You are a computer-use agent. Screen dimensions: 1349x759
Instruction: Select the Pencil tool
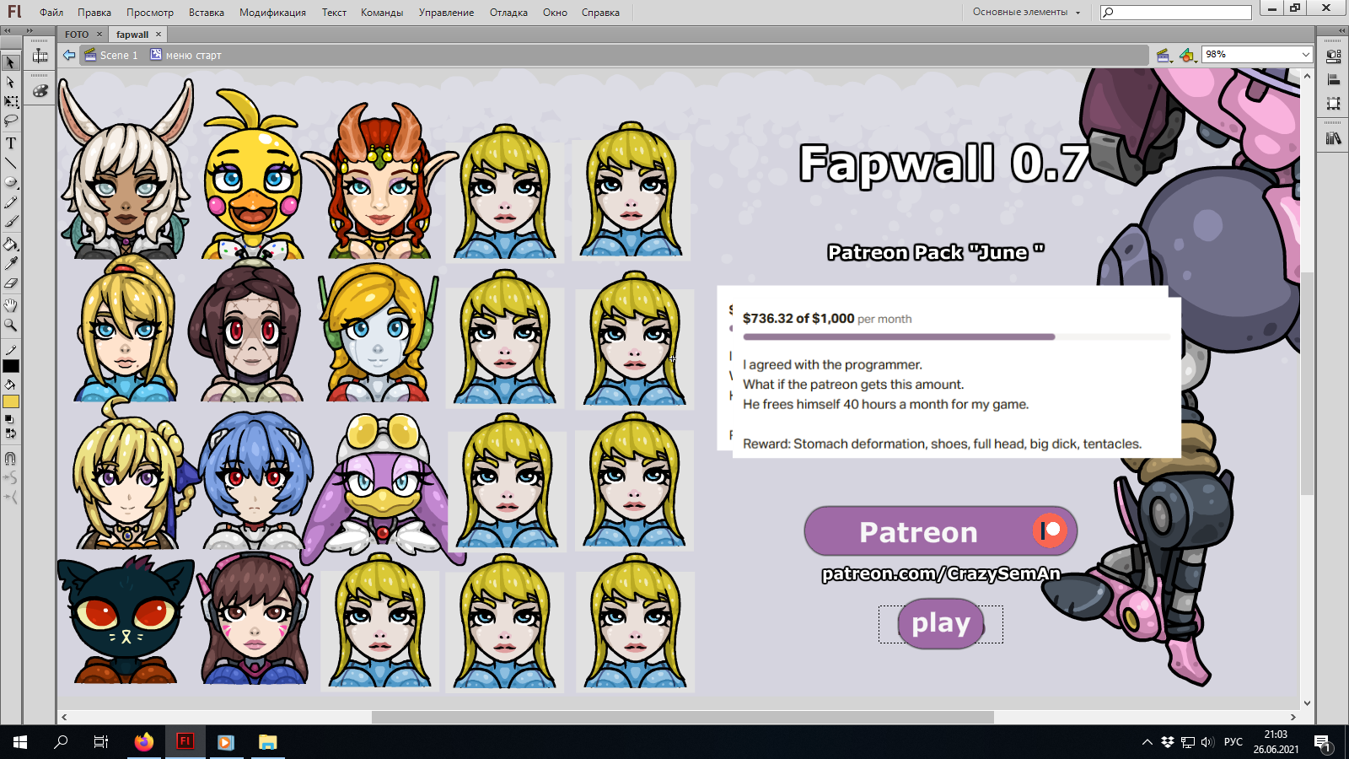click(11, 202)
